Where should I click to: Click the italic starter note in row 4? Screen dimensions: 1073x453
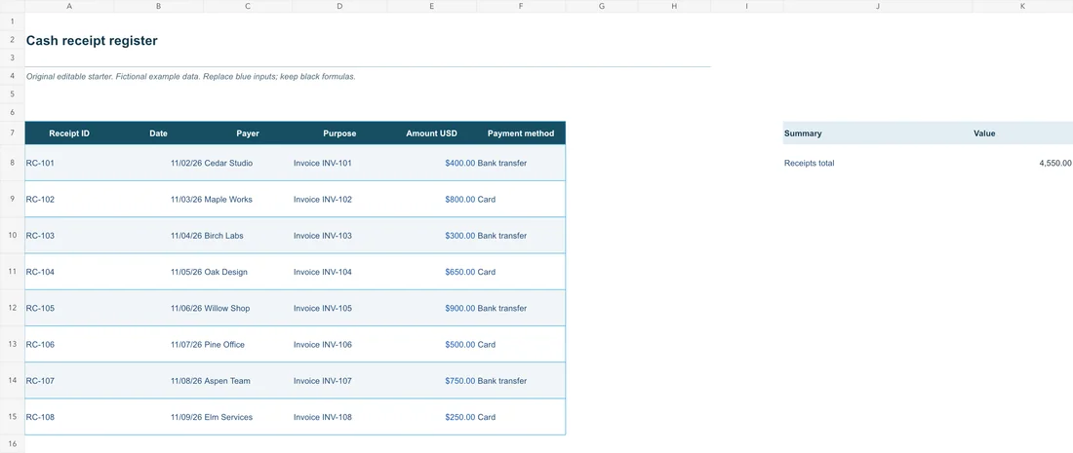(190, 77)
